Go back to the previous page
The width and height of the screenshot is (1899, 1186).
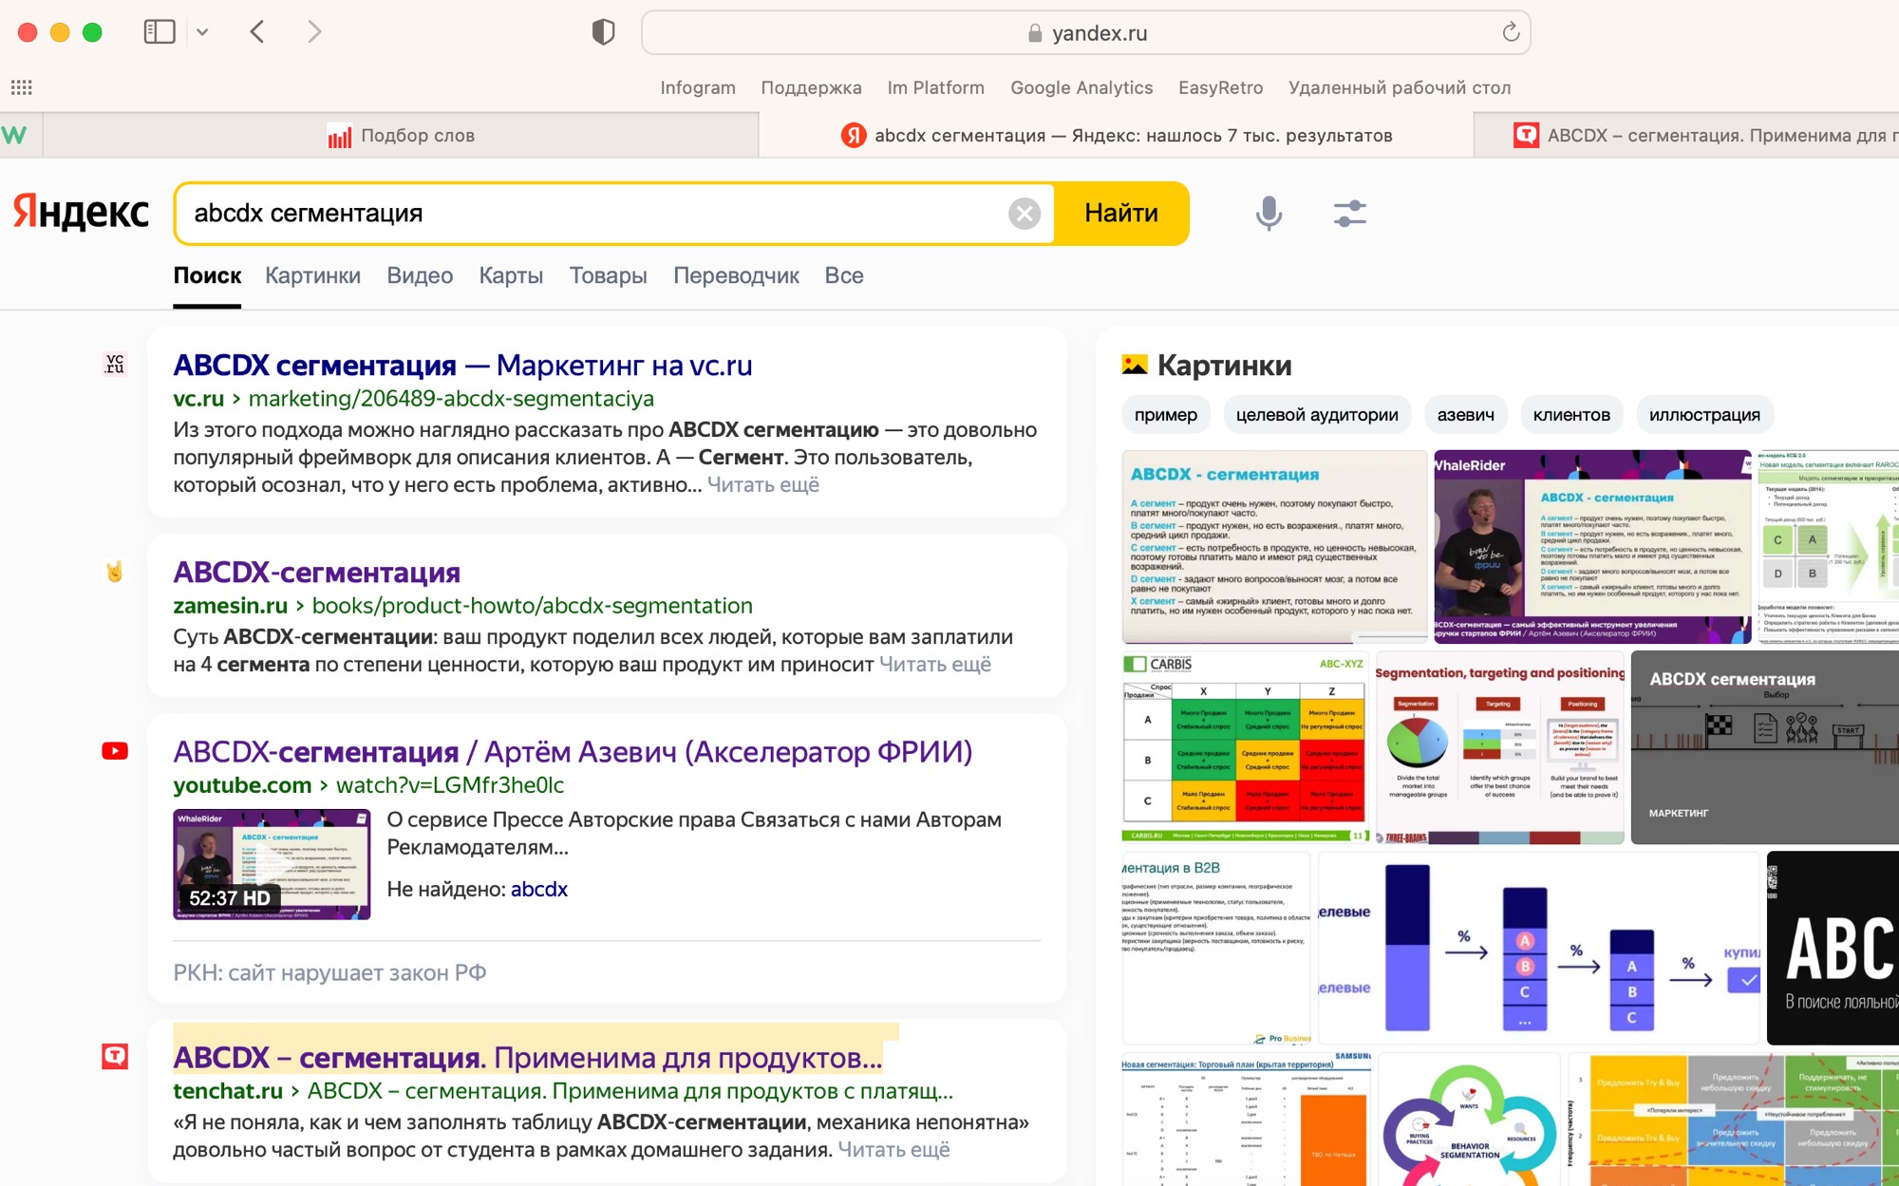pos(257,32)
